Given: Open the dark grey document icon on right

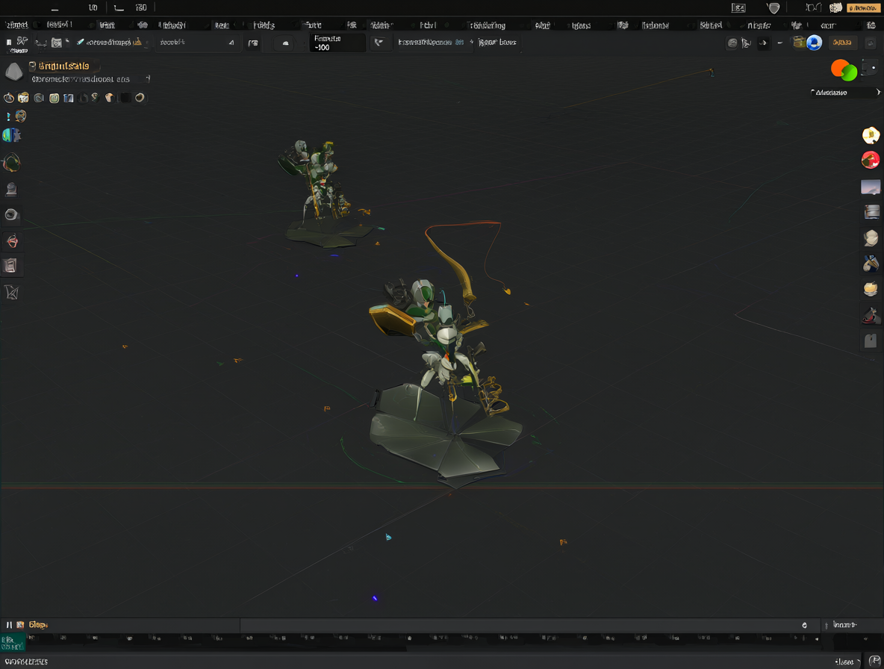Looking at the screenshot, I should 871,341.
